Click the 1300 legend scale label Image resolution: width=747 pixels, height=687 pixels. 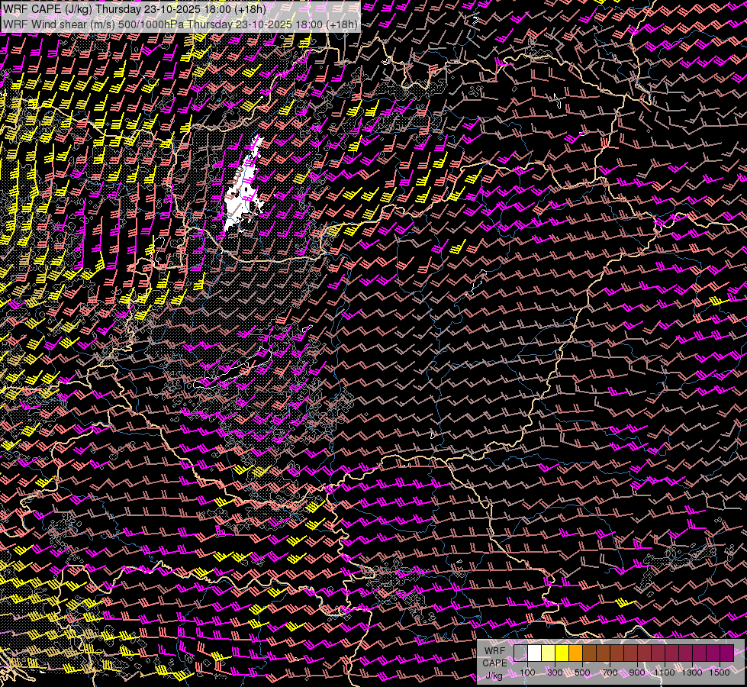(x=692, y=672)
